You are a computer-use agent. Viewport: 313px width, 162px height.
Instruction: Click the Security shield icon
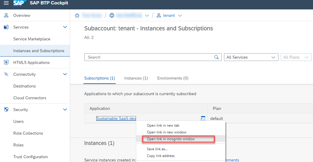click(x=6, y=110)
